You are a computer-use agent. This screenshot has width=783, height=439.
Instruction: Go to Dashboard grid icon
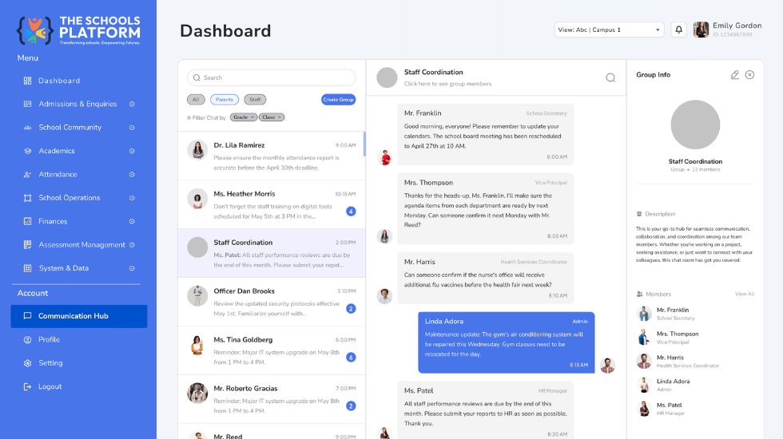[x=27, y=81]
